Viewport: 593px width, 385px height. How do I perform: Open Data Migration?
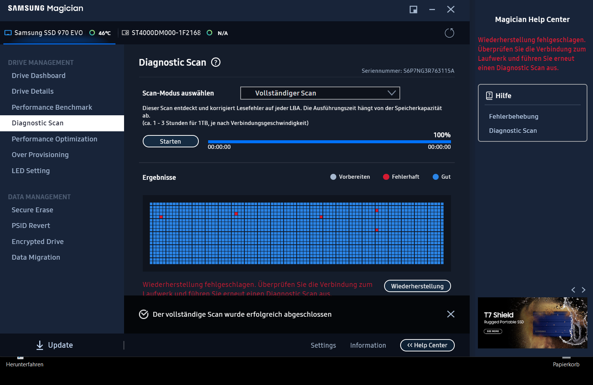click(x=36, y=257)
